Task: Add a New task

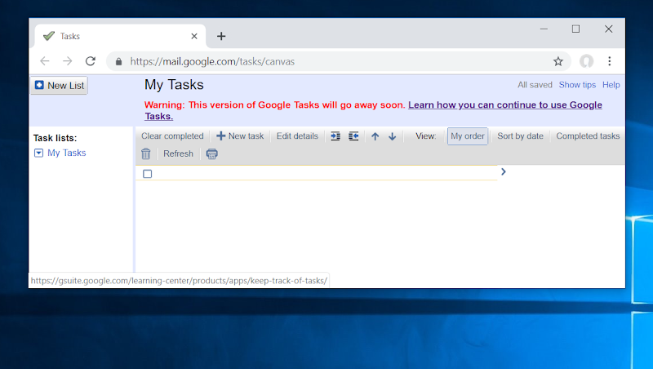Action: [x=240, y=136]
